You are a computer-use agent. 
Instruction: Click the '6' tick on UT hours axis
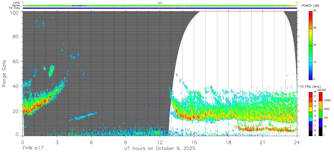[91, 142]
